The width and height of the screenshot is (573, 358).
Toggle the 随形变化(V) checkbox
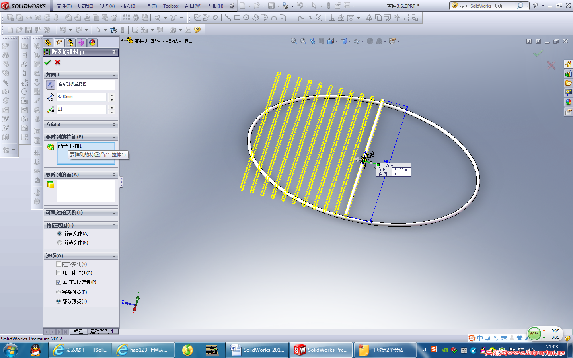pos(58,264)
